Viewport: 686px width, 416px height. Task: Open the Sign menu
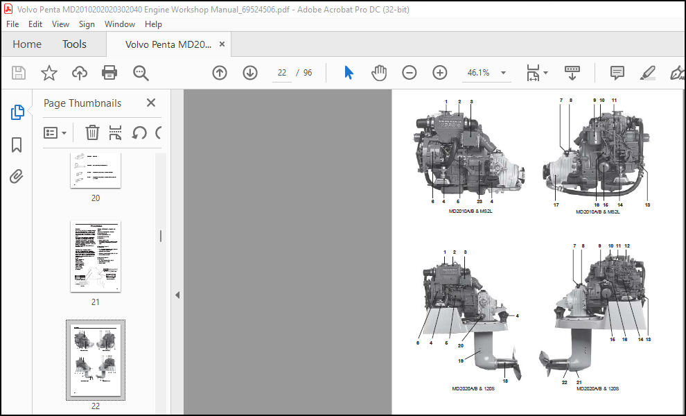click(87, 24)
